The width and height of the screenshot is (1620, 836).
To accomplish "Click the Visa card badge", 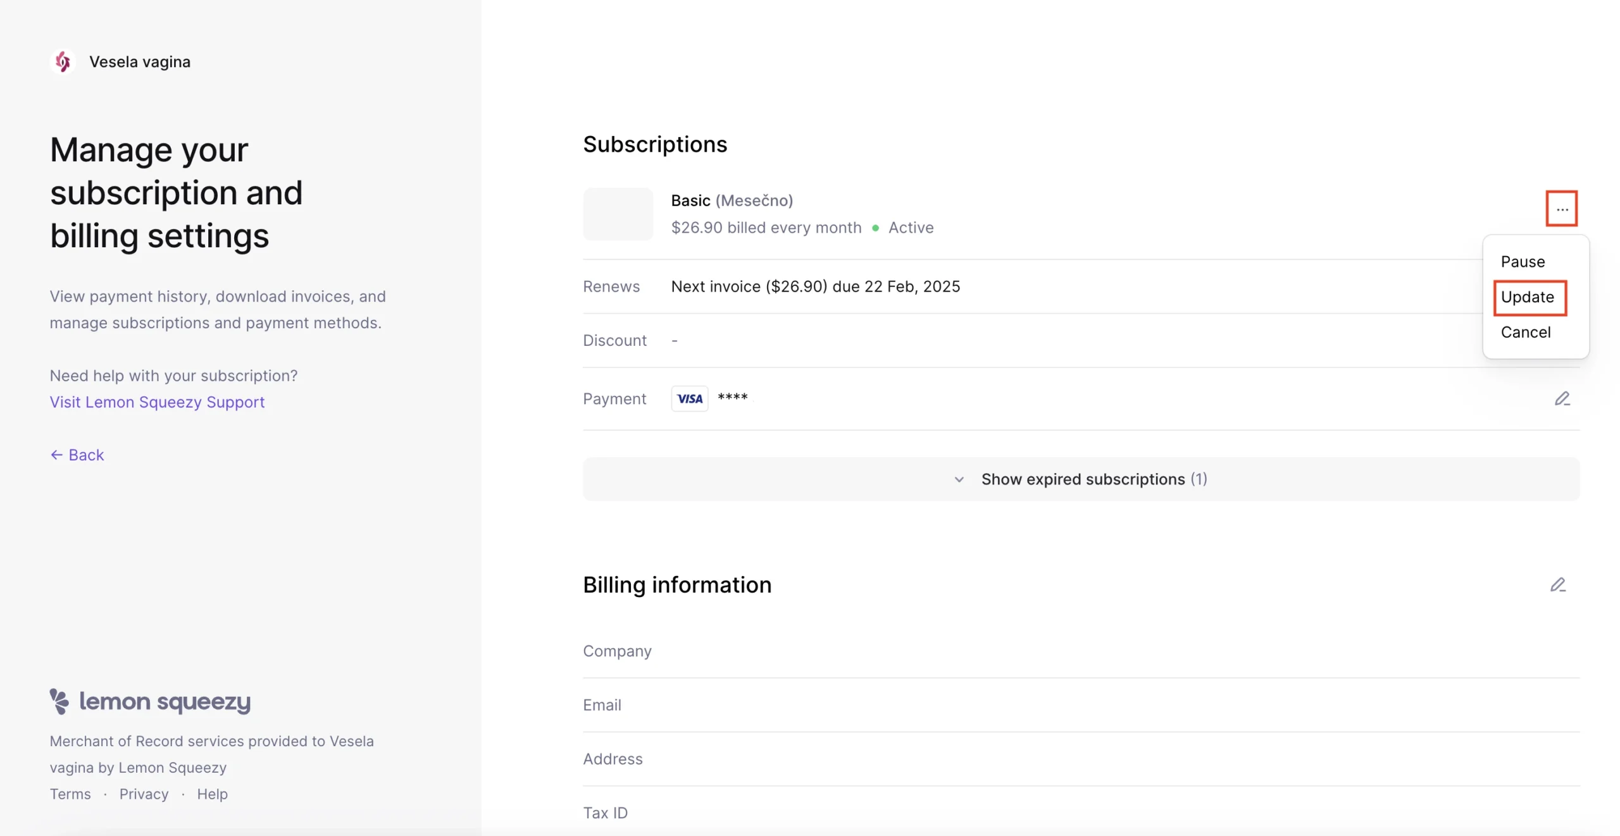I will tap(689, 398).
